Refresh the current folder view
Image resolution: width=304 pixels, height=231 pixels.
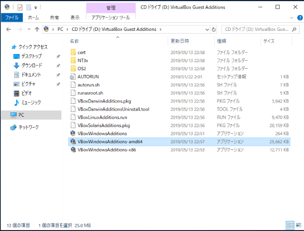click(214, 29)
